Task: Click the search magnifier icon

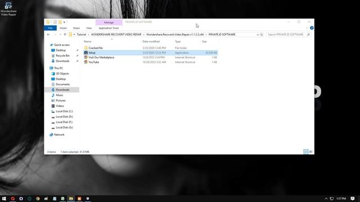Action: click(308, 35)
